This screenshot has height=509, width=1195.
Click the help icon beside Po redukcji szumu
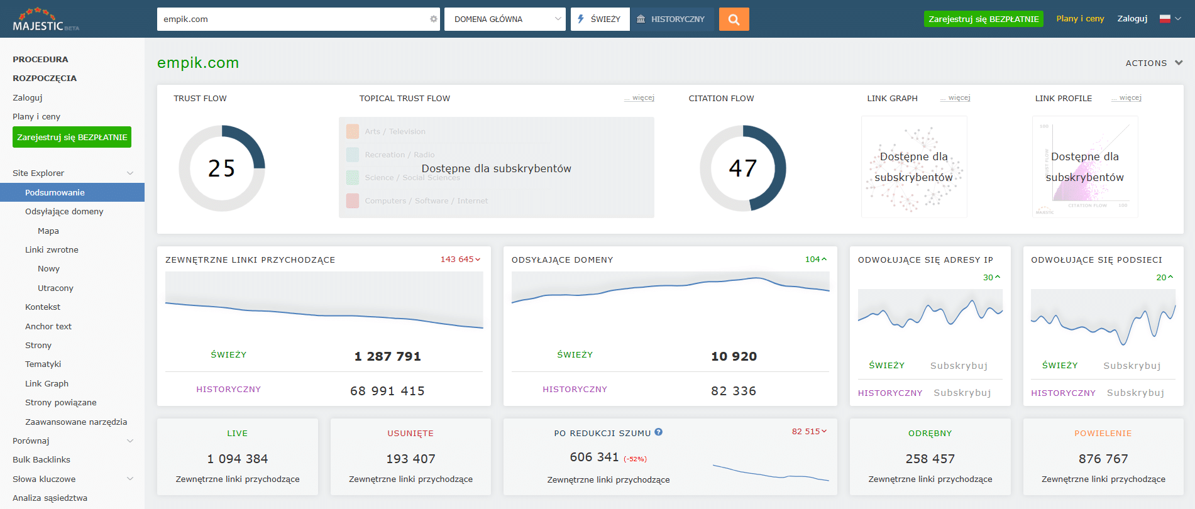tap(658, 432)
